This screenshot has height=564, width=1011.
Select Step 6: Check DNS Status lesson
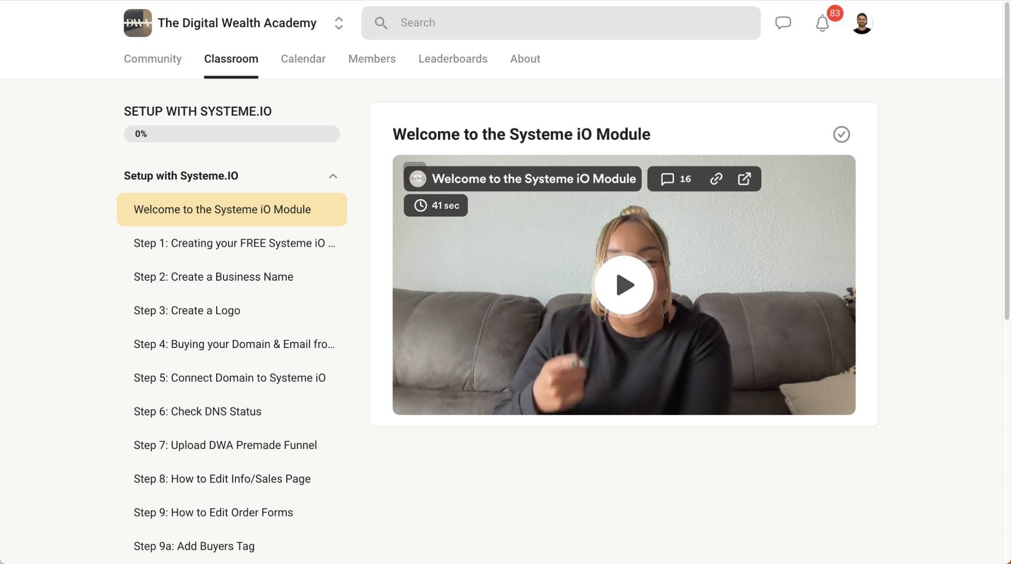click(x=197, y=411)
